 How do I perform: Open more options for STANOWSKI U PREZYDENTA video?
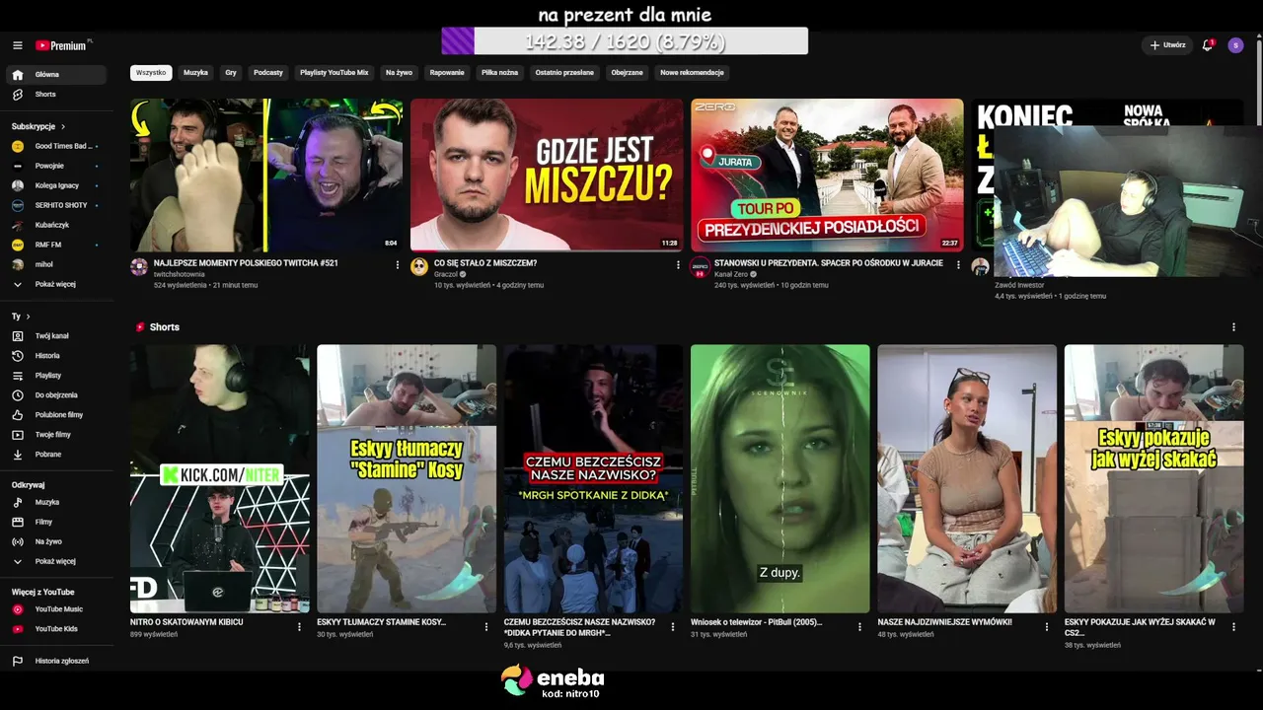[958, 265]
